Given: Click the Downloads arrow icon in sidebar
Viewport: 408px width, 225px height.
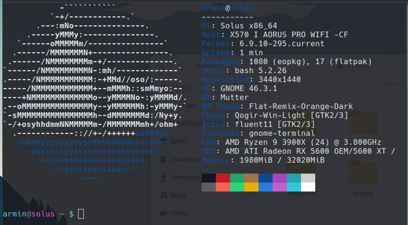Looking at the screenshot, I should point(163,177).
